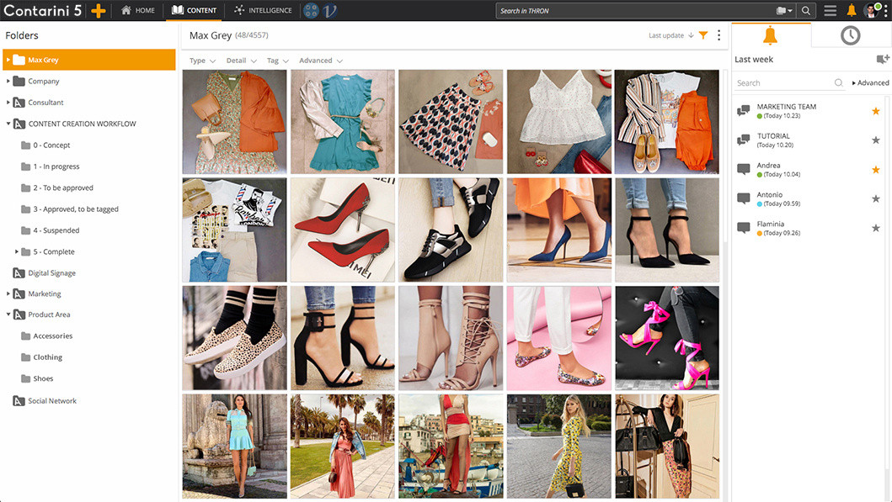
Task: Click the orange bell icon in top bar
Action: pyautogui.click(x=852, y=10)
